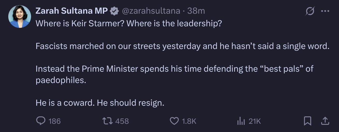Click the line 'He is a coward. He should resign.'
This screenshot has height=132, width=339.
pos(100,103)
